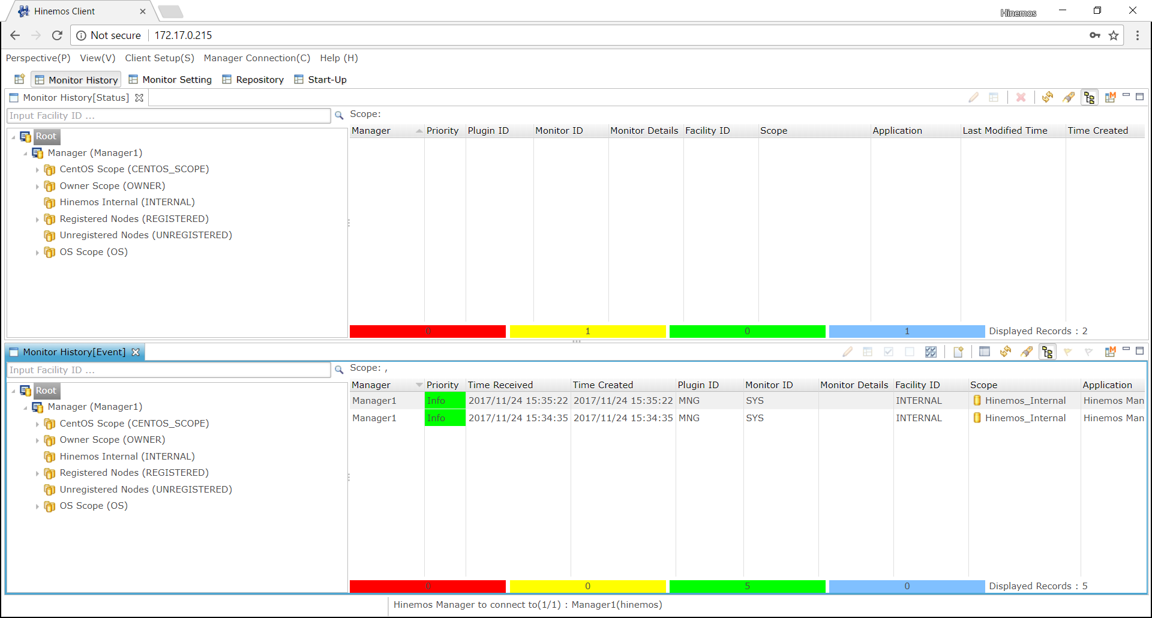Toggle the scope tree display in the Status pane toolbar
This screenshot has width=1152, height=618.
pos(1090,97)
